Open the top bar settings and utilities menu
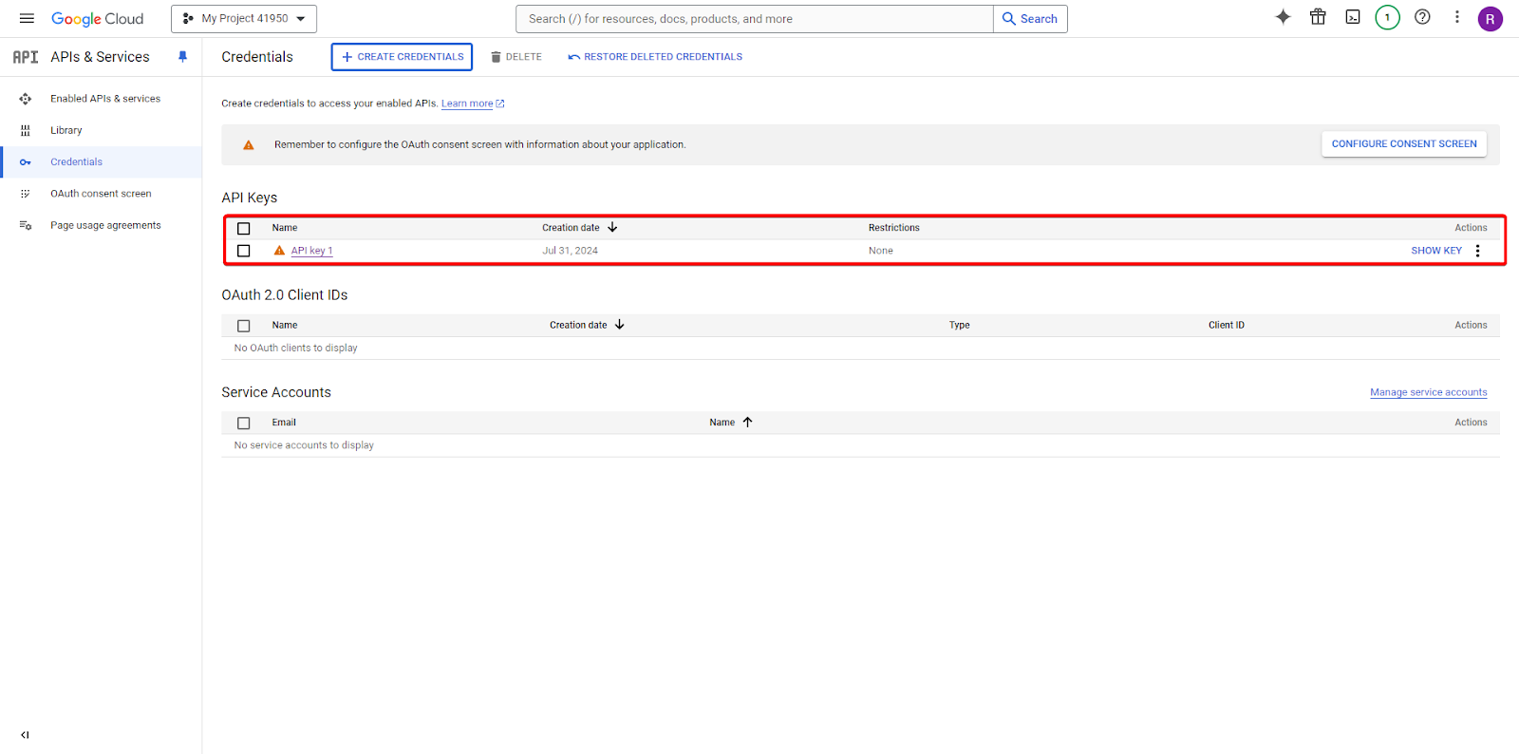 (1456, 17)
